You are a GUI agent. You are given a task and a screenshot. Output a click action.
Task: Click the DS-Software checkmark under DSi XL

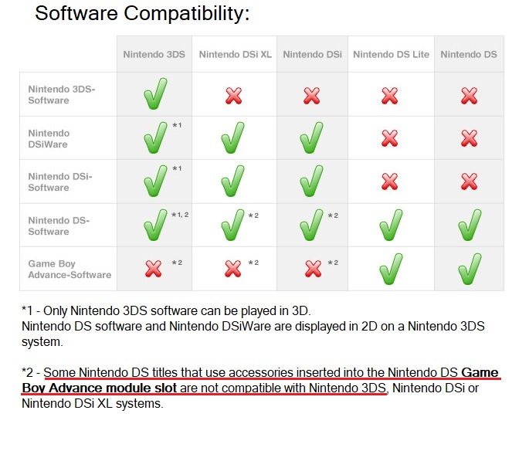232,225
